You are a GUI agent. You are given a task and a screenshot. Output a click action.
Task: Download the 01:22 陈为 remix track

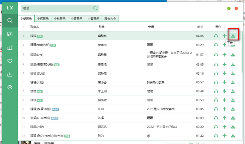pos(233,136)
